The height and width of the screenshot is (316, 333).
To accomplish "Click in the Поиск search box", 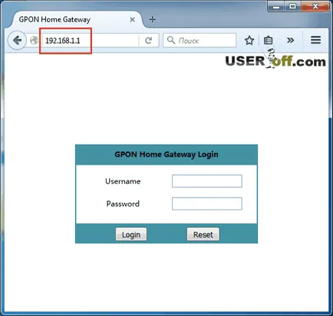I will [199, 41].
